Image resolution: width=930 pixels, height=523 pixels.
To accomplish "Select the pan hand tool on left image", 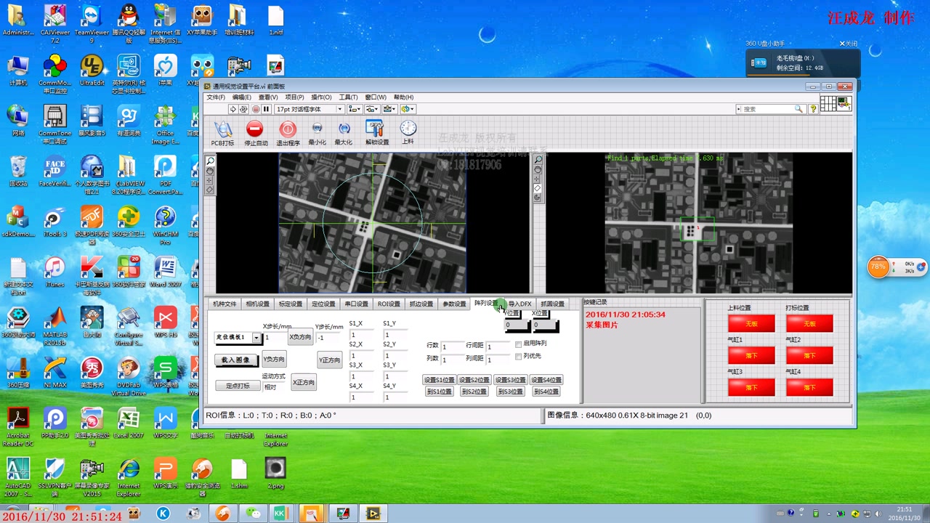I will 210,171.
